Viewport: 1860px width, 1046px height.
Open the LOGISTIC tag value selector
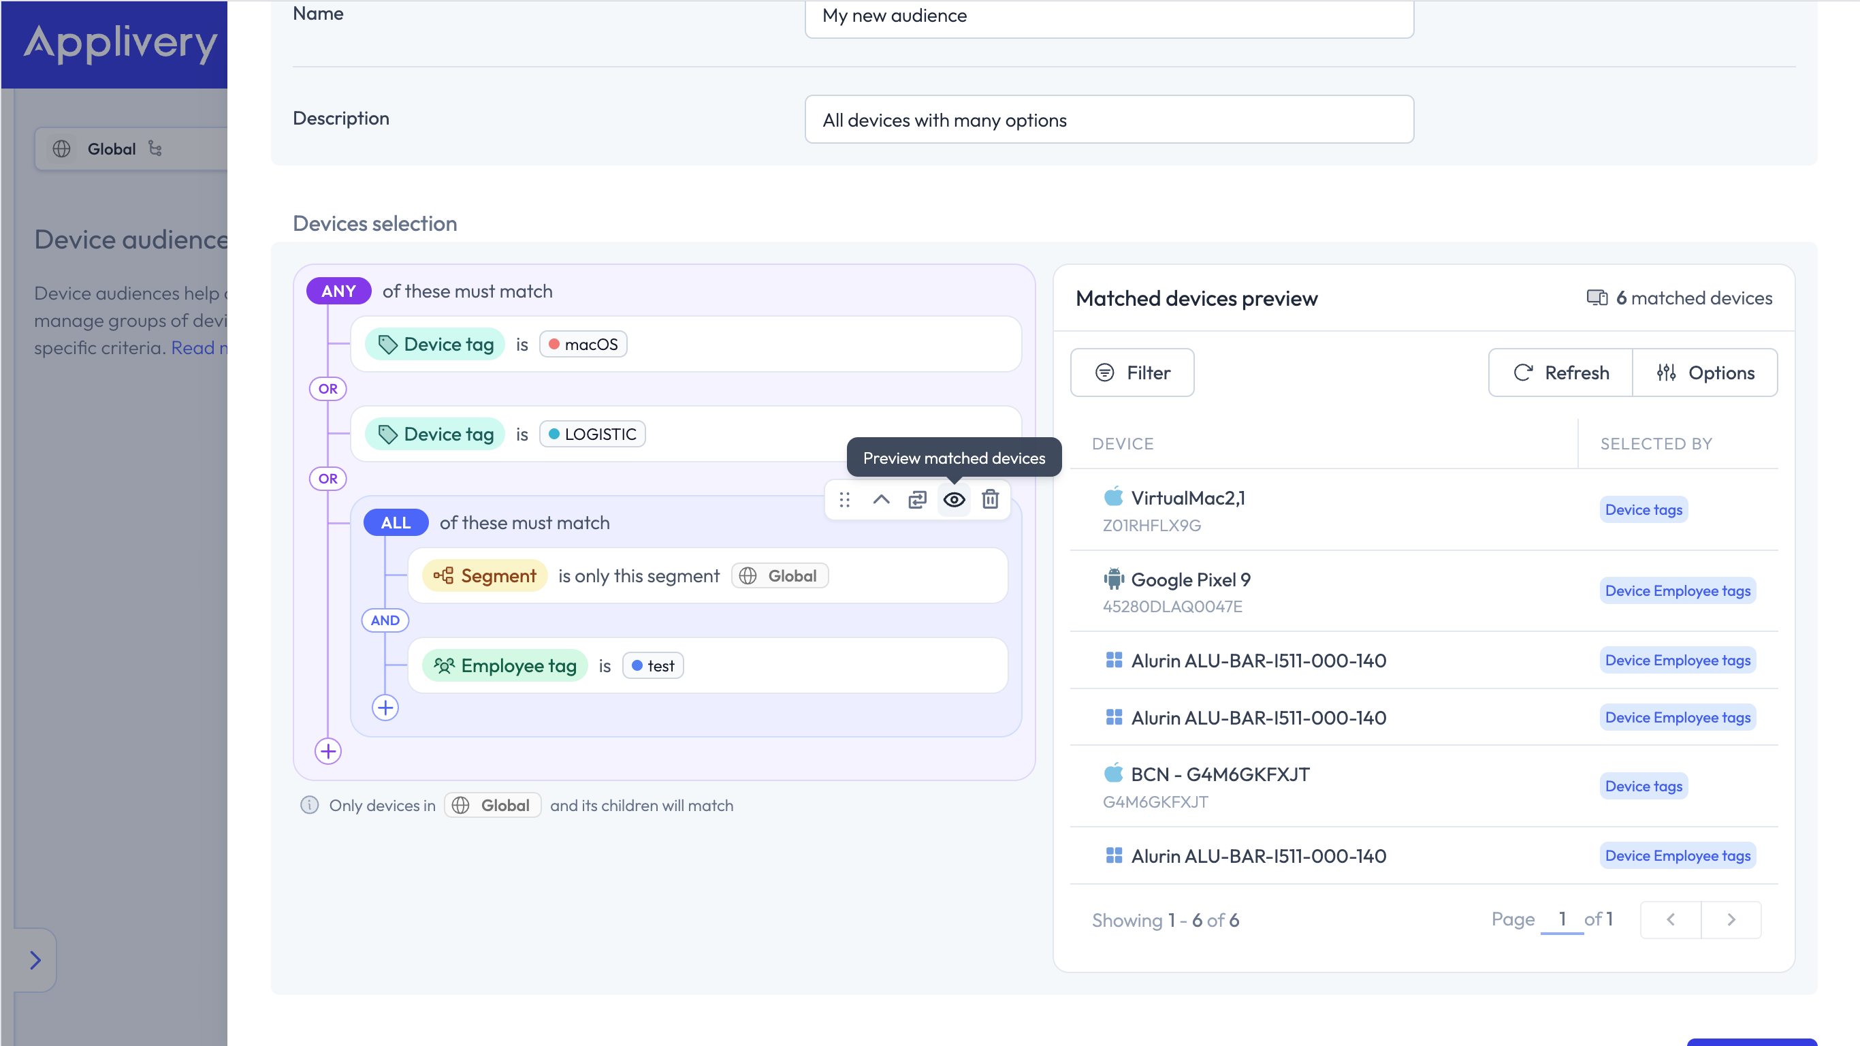coord(593,434)
